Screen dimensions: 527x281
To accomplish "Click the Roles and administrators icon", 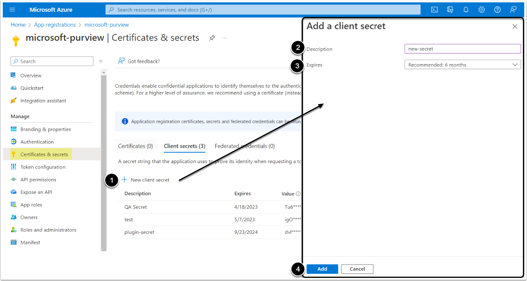I will [13, 230].
